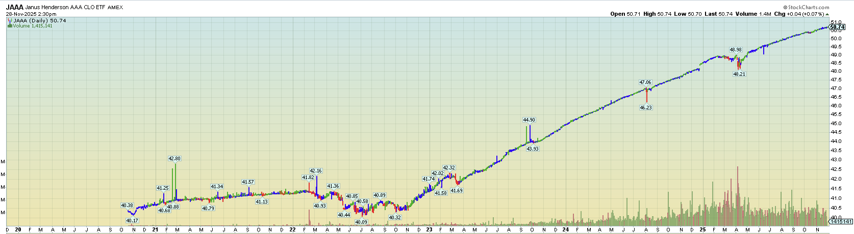Viewport: 854px width, 234px height.
Task: Click the 48.98 high price label
Action: coord(735,50)
